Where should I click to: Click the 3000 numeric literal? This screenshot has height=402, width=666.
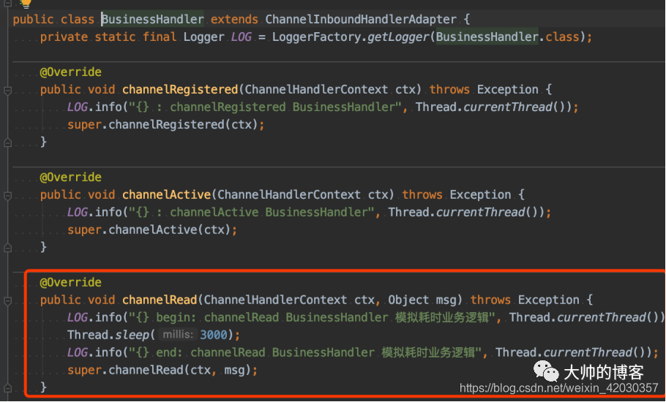(x=214, y=335)
